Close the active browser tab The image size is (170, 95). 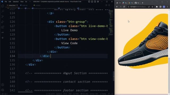coord(120,3)
